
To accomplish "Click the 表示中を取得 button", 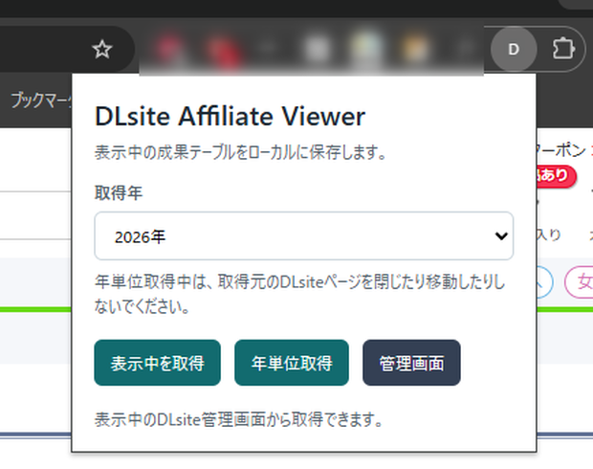I will pos(157,363).
